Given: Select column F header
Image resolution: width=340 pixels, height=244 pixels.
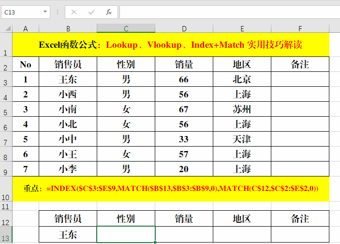Looking at the screenshot, I should (300, 28).
